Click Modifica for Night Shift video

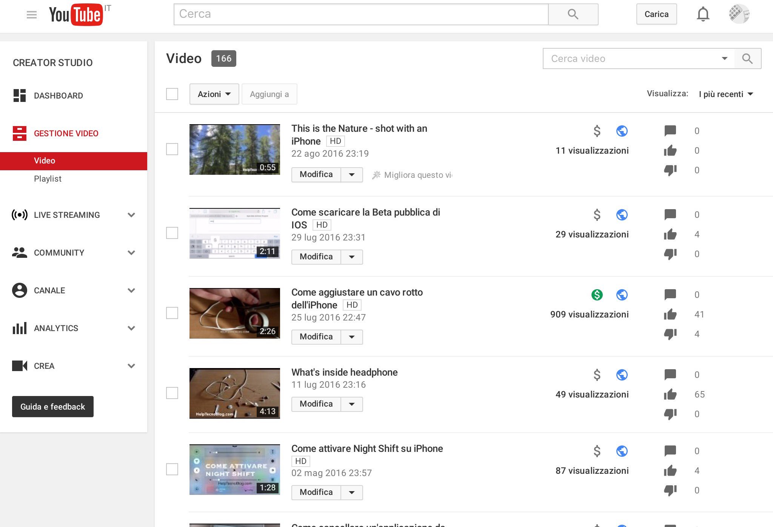(x=316, y=493)
